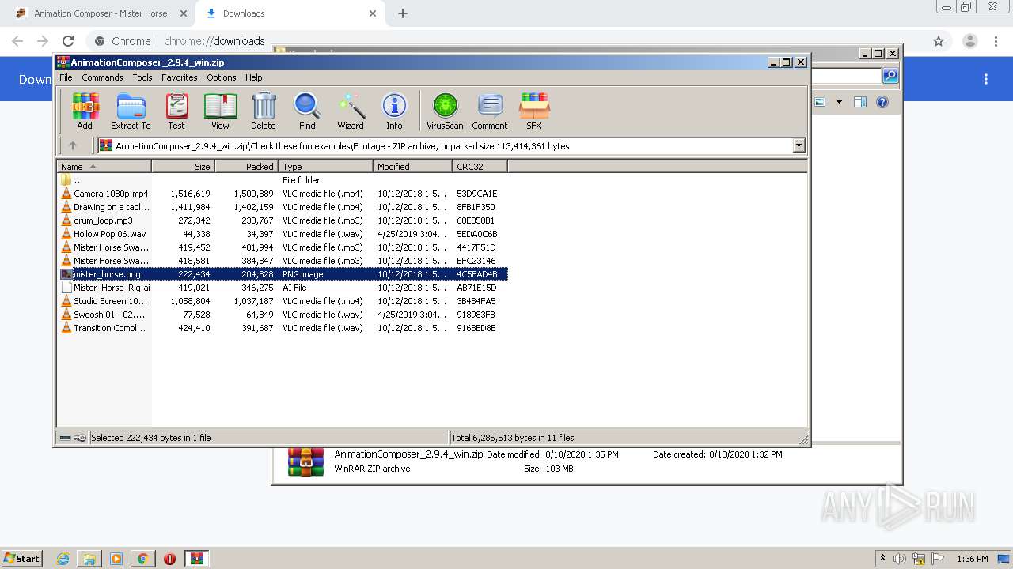The width and height of the screenshot is (1013, 569).
Task: Sort files by Modified column header
Action: (412, 167)
